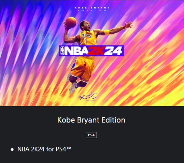Viewport: 184px width, 163px height.
Task: Select the PS4 platform badge
Action: click(x=91, y=135)
